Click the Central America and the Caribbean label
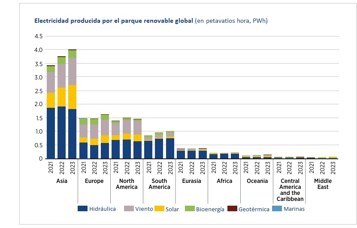Image resolution: width=357 pixels, height=228 pixels. tap(290, 190)
